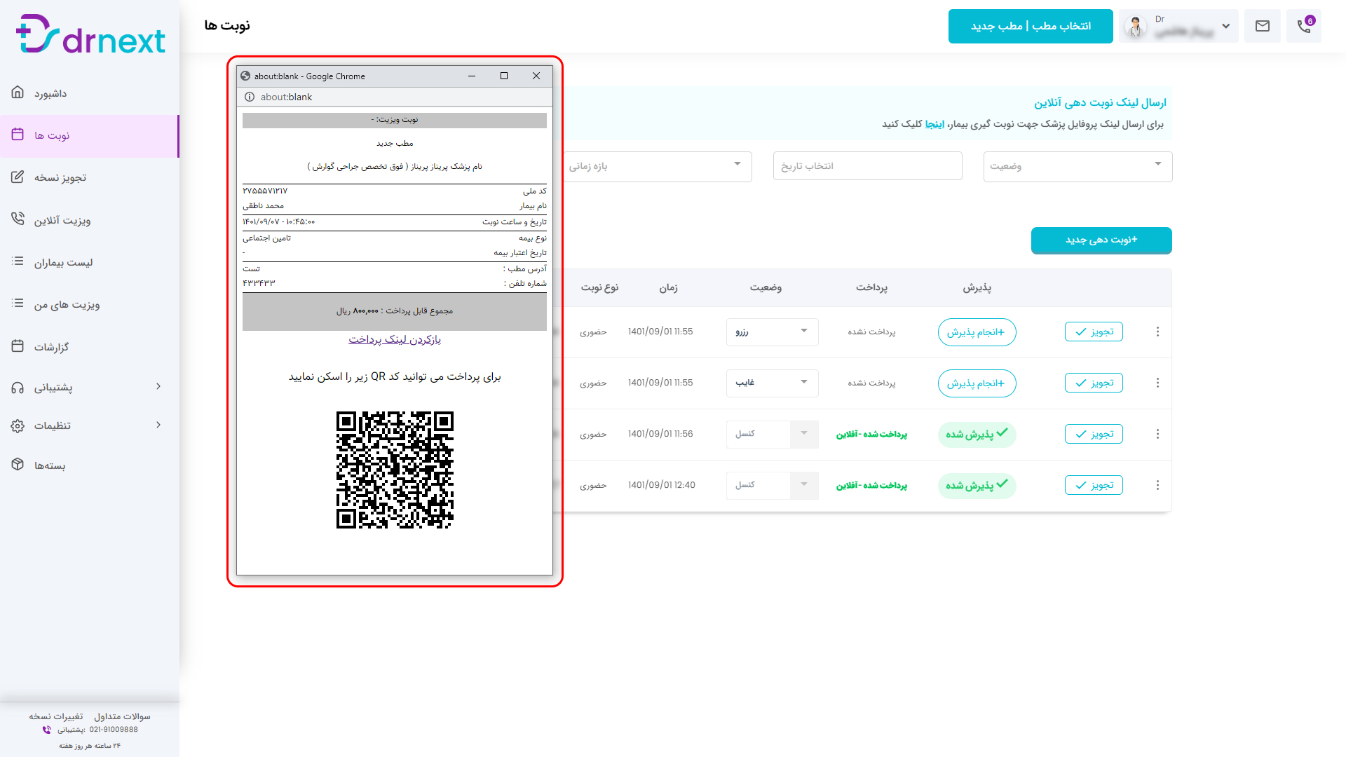
Task: Open the phone calls icon with badge
Action: point(1304,26)
